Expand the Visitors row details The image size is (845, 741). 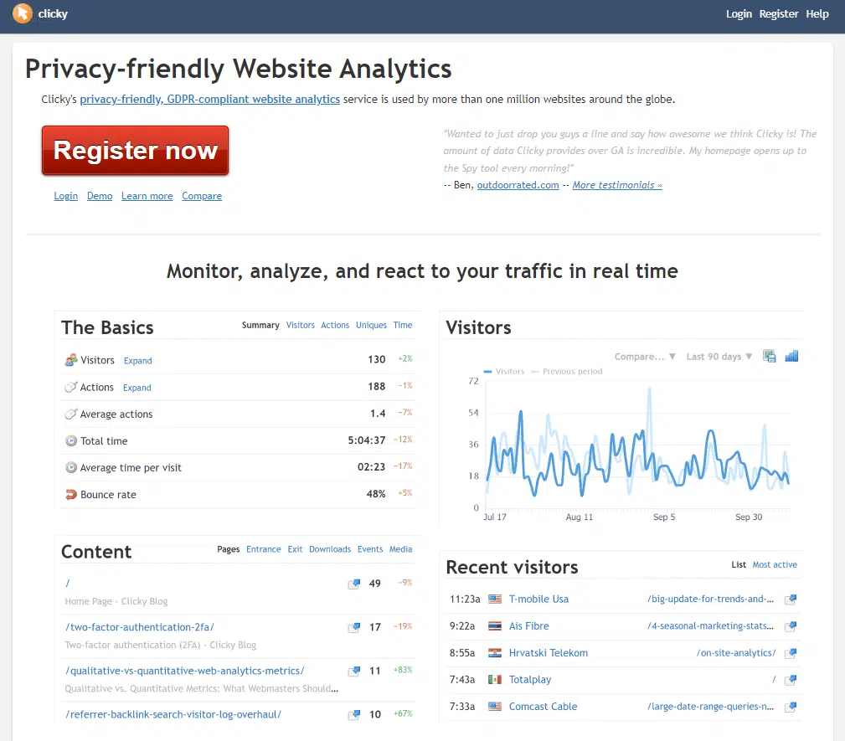(137, 361)
